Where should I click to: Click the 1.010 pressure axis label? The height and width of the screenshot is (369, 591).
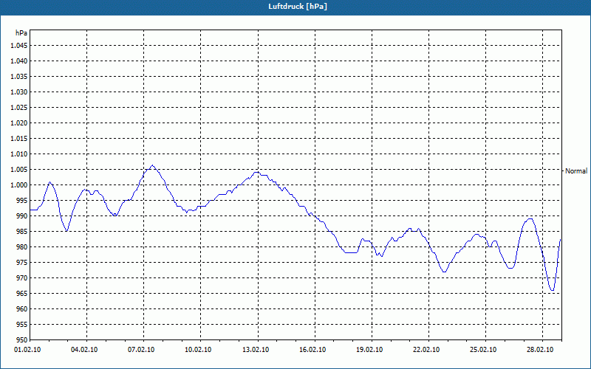tap(19, 154)
